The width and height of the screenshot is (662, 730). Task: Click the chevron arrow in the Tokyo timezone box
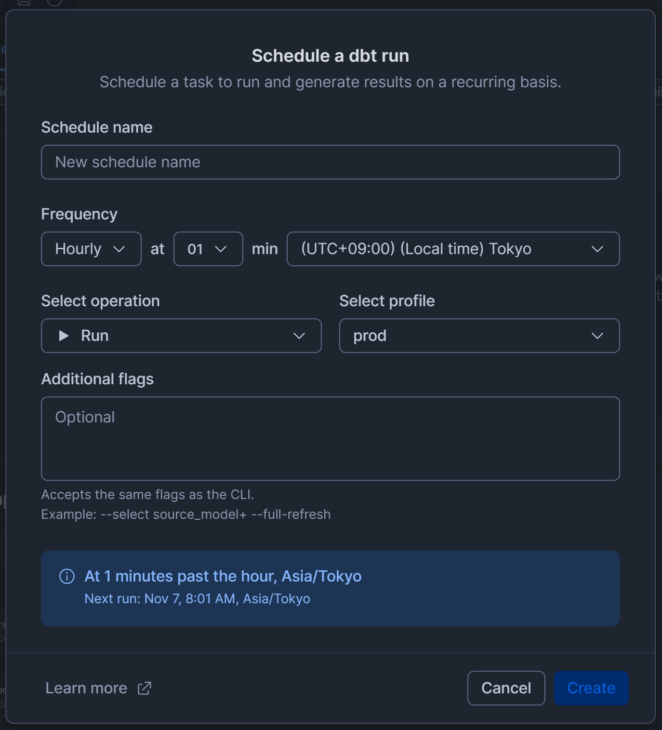(x=597, y=249)
